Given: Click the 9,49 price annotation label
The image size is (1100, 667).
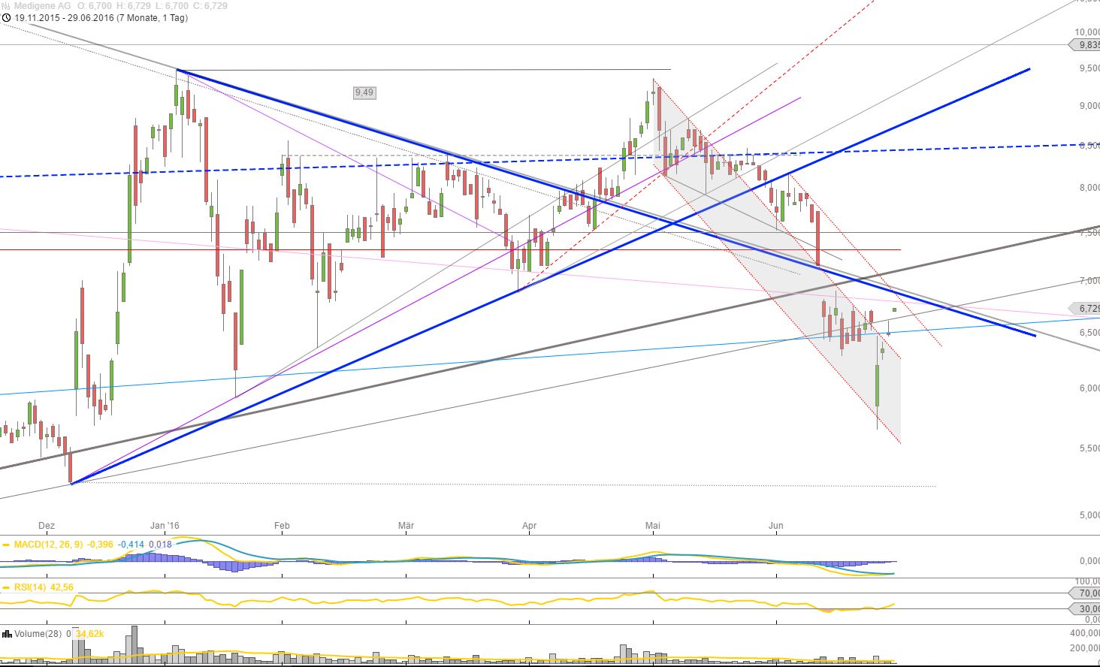Looking at the screenshot, I should tap(363, 93).
